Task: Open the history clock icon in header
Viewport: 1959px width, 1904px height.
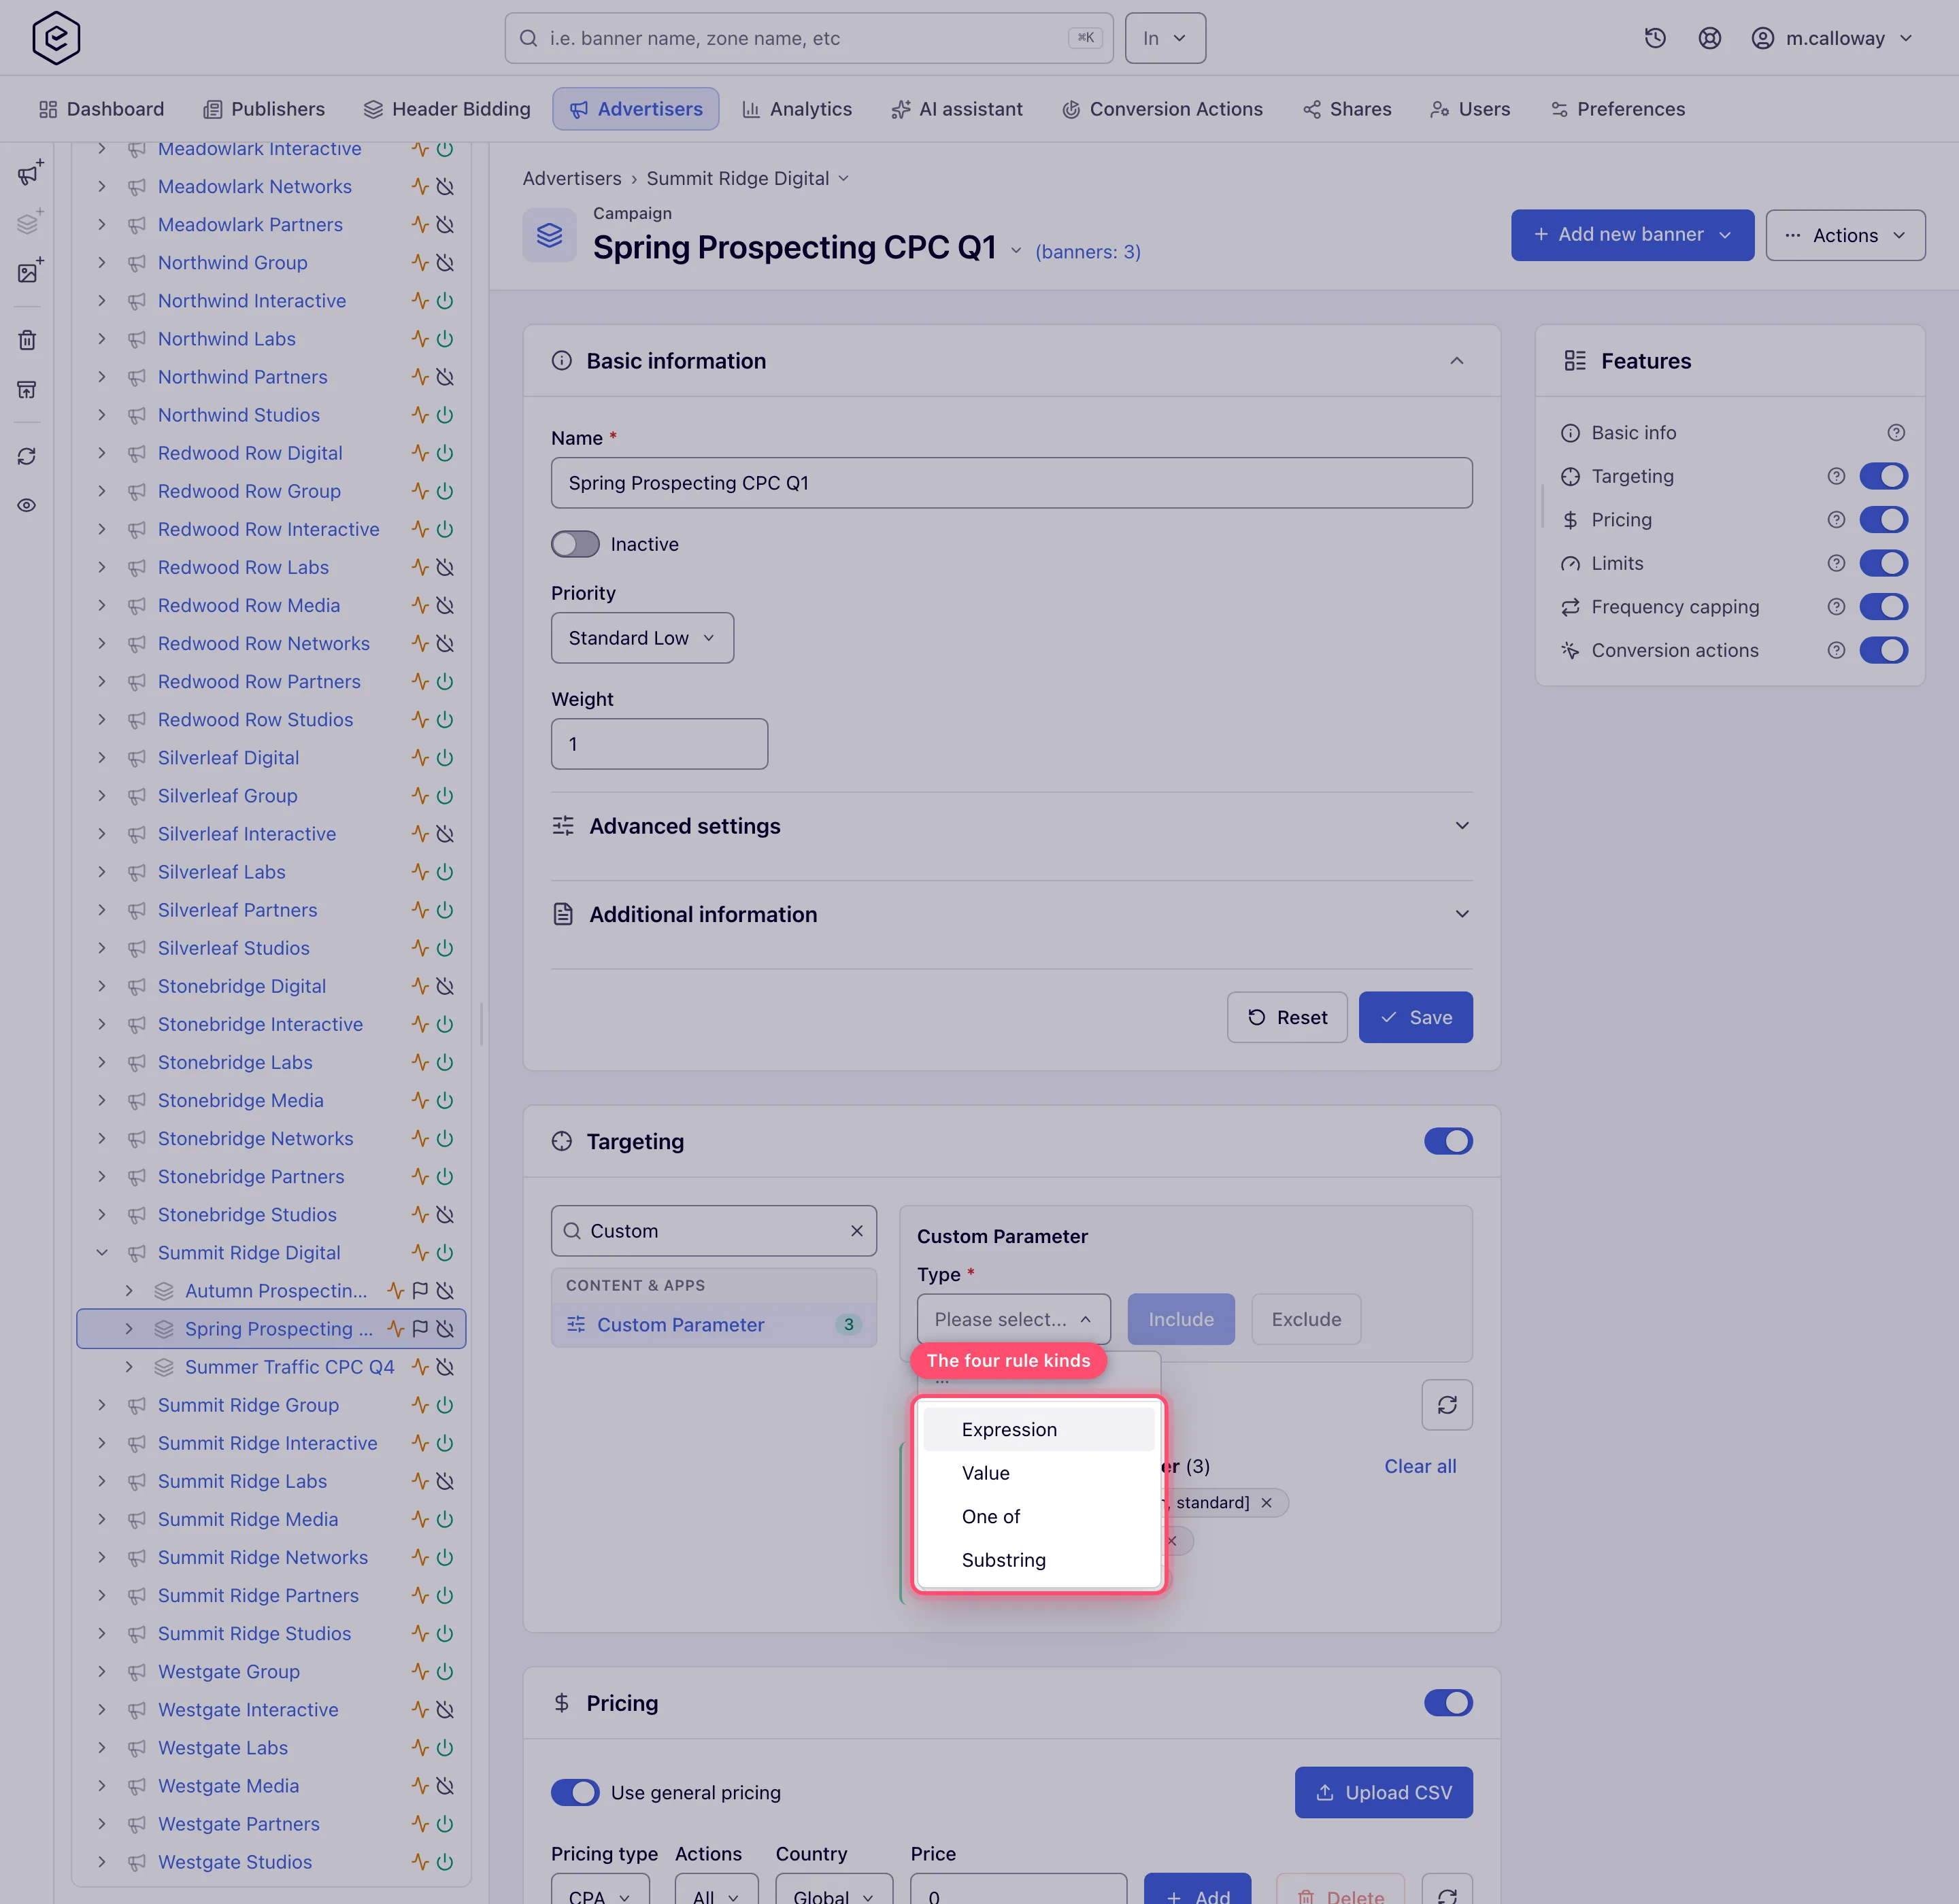Action: 1655,38
